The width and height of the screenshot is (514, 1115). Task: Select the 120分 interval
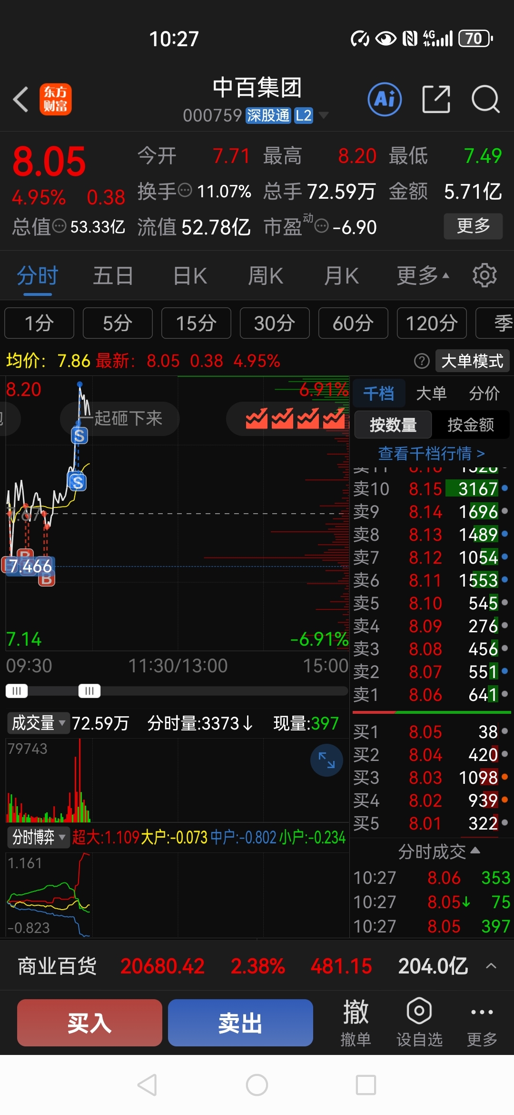click(x=432, y=323)
